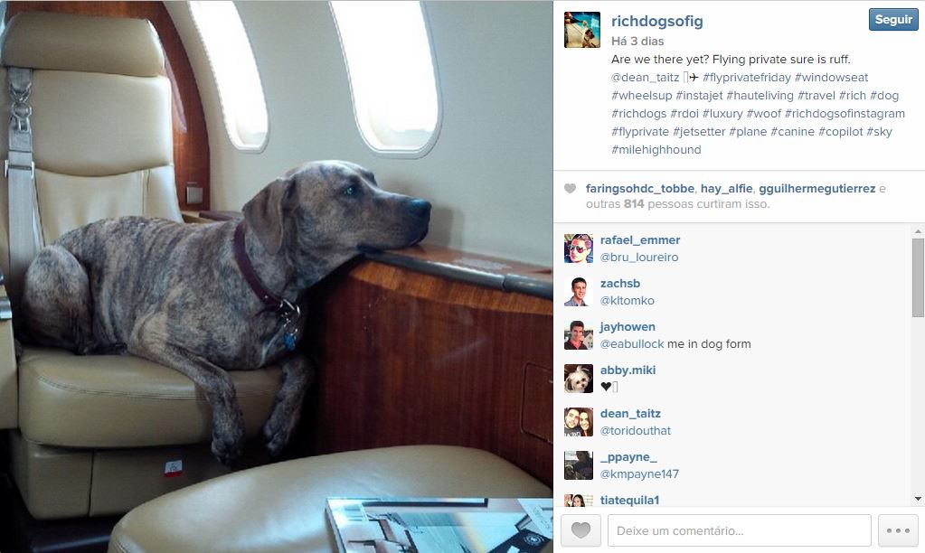This screenshot has width=925, height=553.
Task: Click zachsb's profile avatar
Action: 578,292
